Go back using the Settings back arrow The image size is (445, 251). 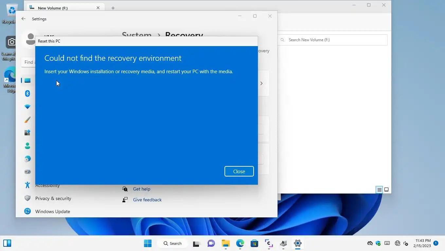coord(24,19)
